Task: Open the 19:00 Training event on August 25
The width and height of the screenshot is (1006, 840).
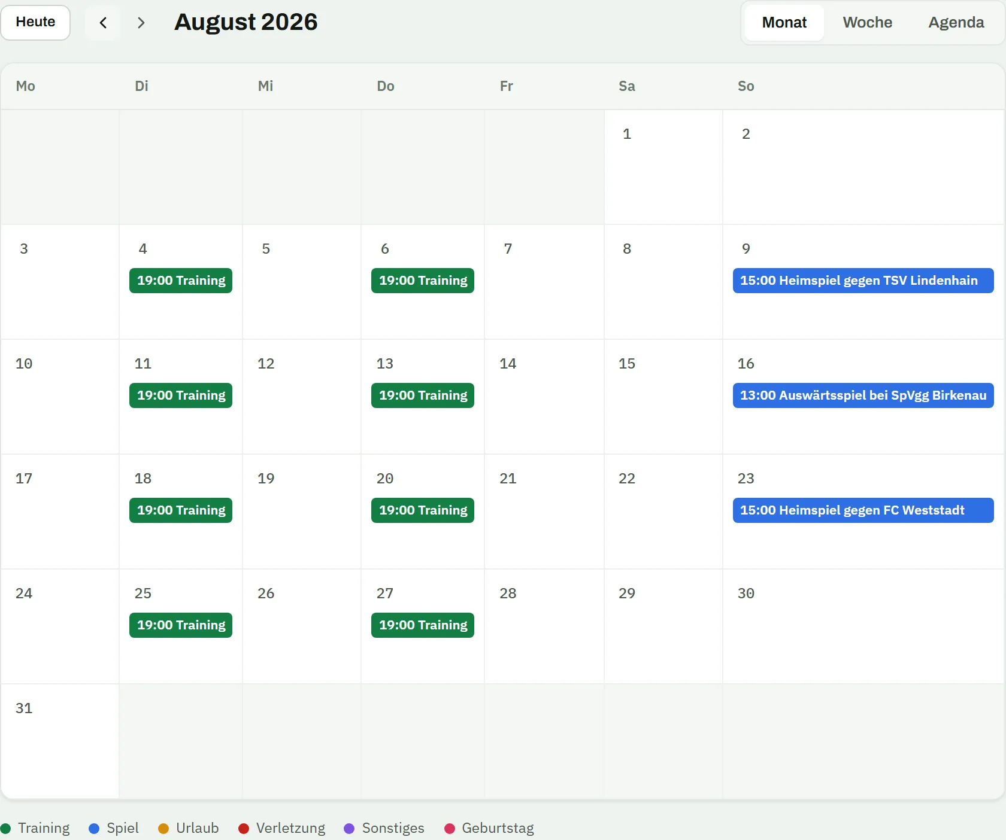Action: (181, 625)
